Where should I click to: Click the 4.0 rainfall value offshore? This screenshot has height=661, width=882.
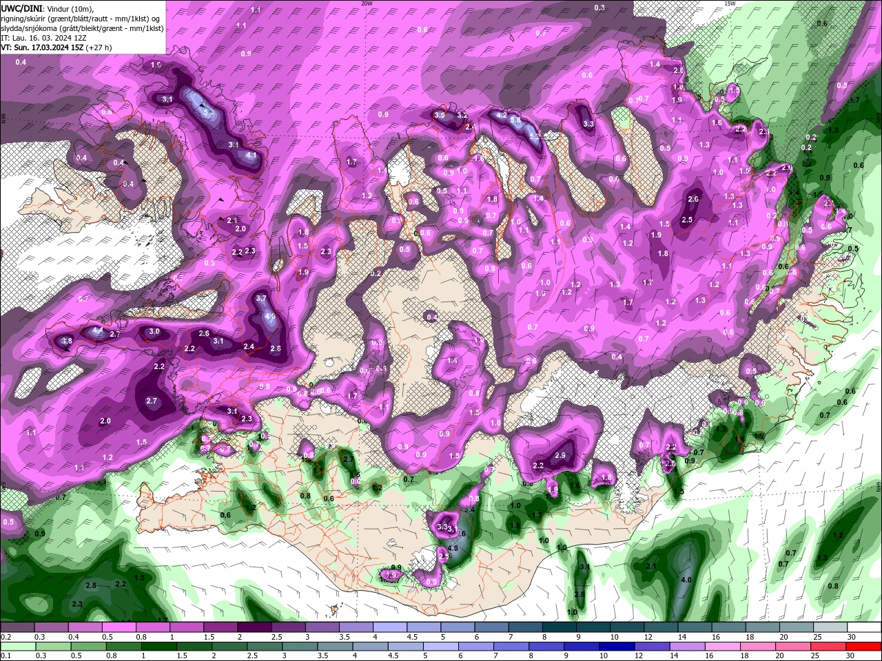coord(686,580)
